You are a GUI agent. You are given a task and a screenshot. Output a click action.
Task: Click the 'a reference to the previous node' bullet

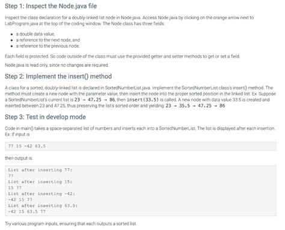[x=47, y=46]
